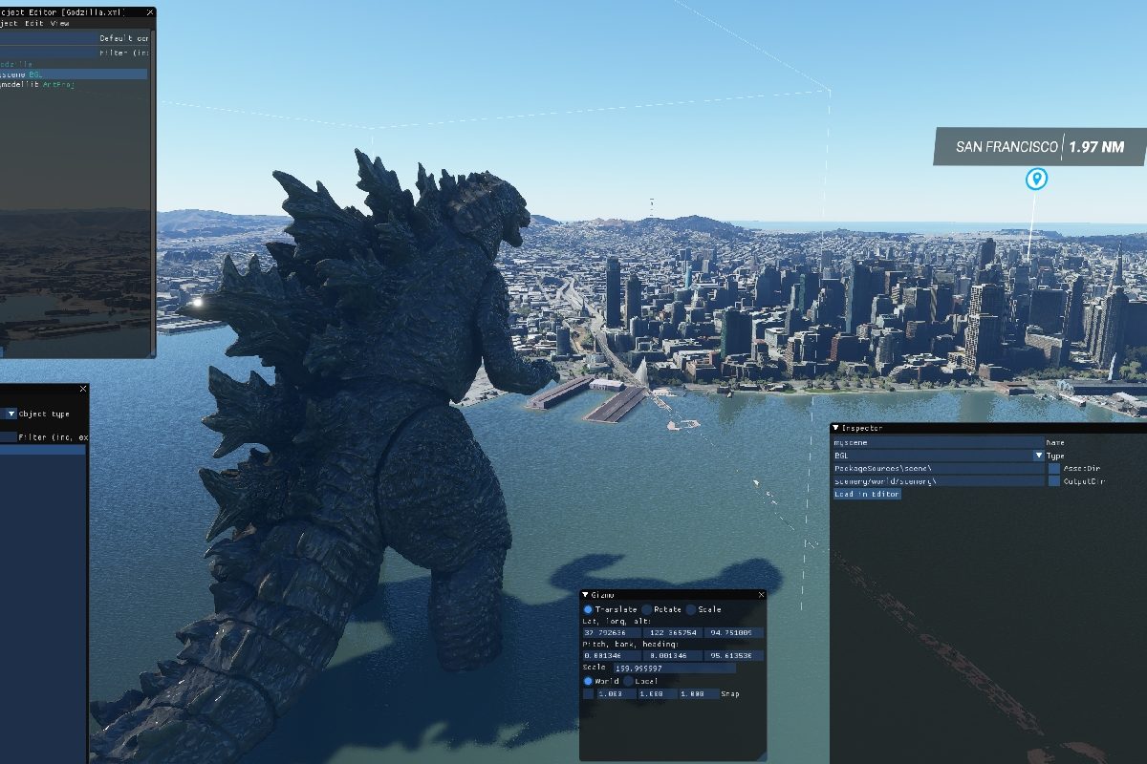Open the Edit menu in Project Editor
The height and width of the screenshot is (764, 1147).
(x=33, y=24)
